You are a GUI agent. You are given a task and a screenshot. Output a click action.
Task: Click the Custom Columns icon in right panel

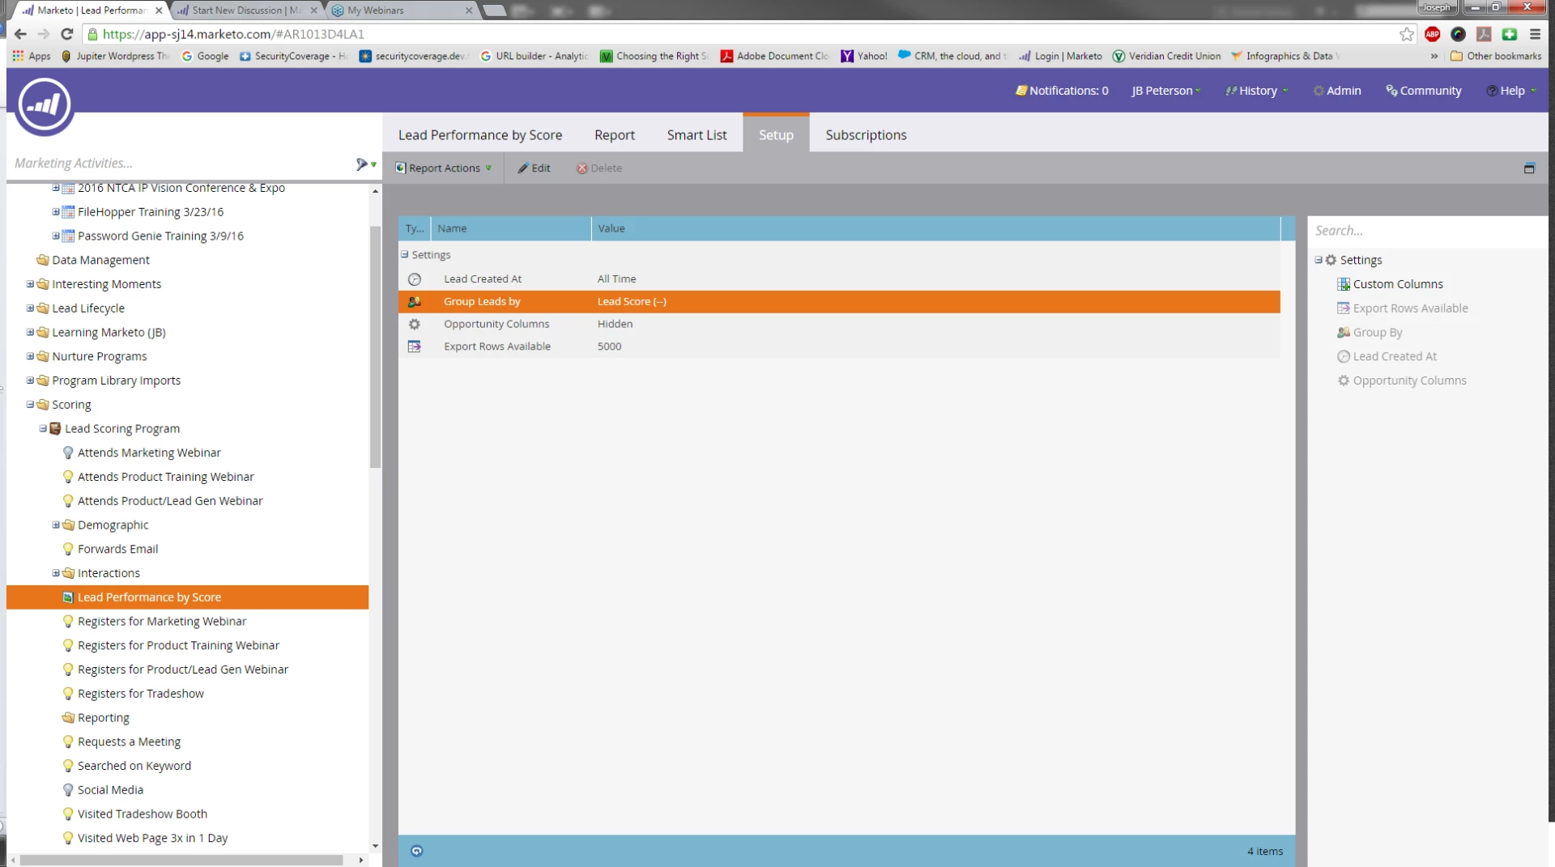[1344, 284]
